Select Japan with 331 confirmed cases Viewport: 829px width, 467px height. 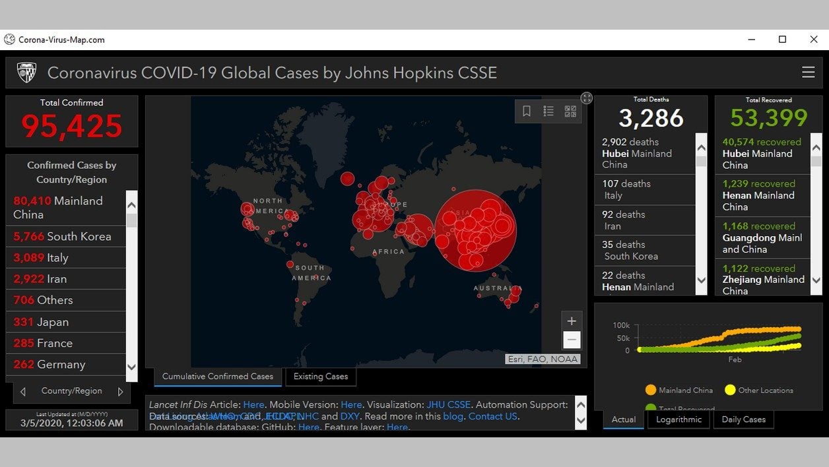coord(66,322)
